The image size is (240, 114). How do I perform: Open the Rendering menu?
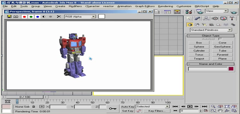pos(165,6)
